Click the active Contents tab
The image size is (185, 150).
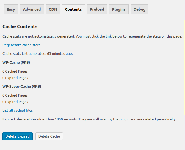[x=73, y=9]
